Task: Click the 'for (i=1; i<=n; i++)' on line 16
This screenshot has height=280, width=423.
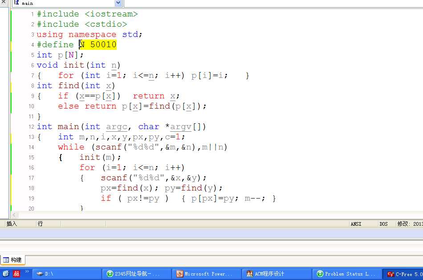Action: pyautogui.click(x=132, y=167)
